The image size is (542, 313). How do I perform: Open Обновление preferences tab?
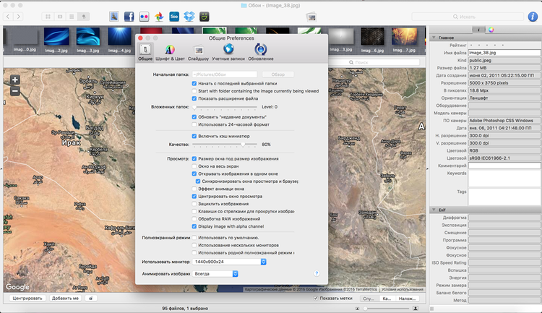pos(261,53)
